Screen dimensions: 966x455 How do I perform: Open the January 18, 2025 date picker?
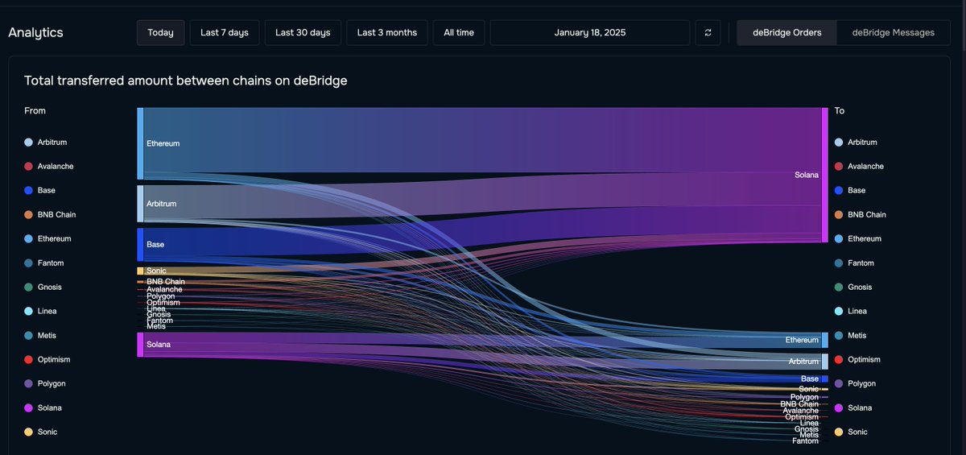(x=590, y=33)
